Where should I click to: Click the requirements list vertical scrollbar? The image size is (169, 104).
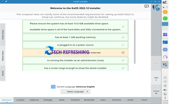point(135,42)
